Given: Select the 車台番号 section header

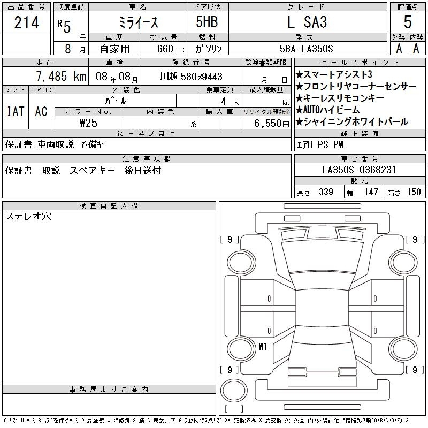Looking at the screenshot, I should (360, 158).
